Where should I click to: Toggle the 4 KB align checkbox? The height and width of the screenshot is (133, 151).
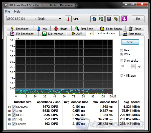pos(122,76)
